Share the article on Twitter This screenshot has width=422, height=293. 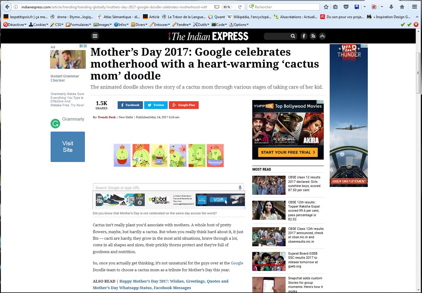point(156,105)
